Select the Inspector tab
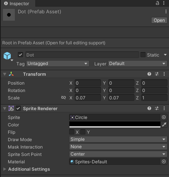 click(x=16, y=3)
